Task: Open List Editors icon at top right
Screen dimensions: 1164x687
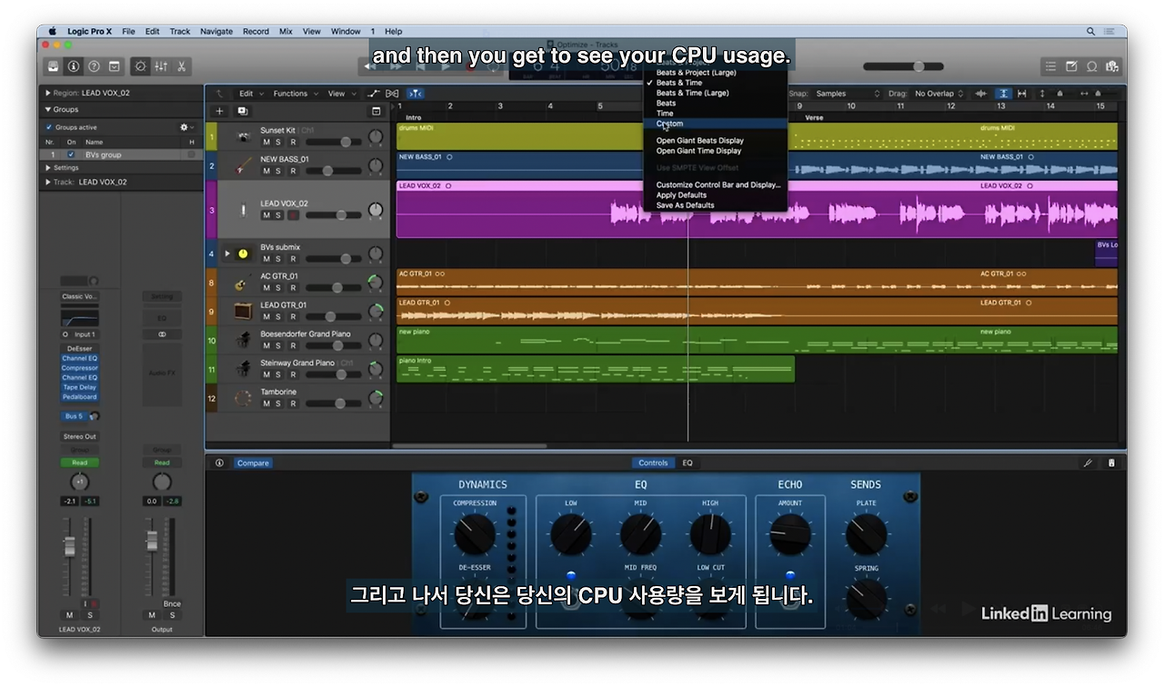Action: click(1050, 66)
